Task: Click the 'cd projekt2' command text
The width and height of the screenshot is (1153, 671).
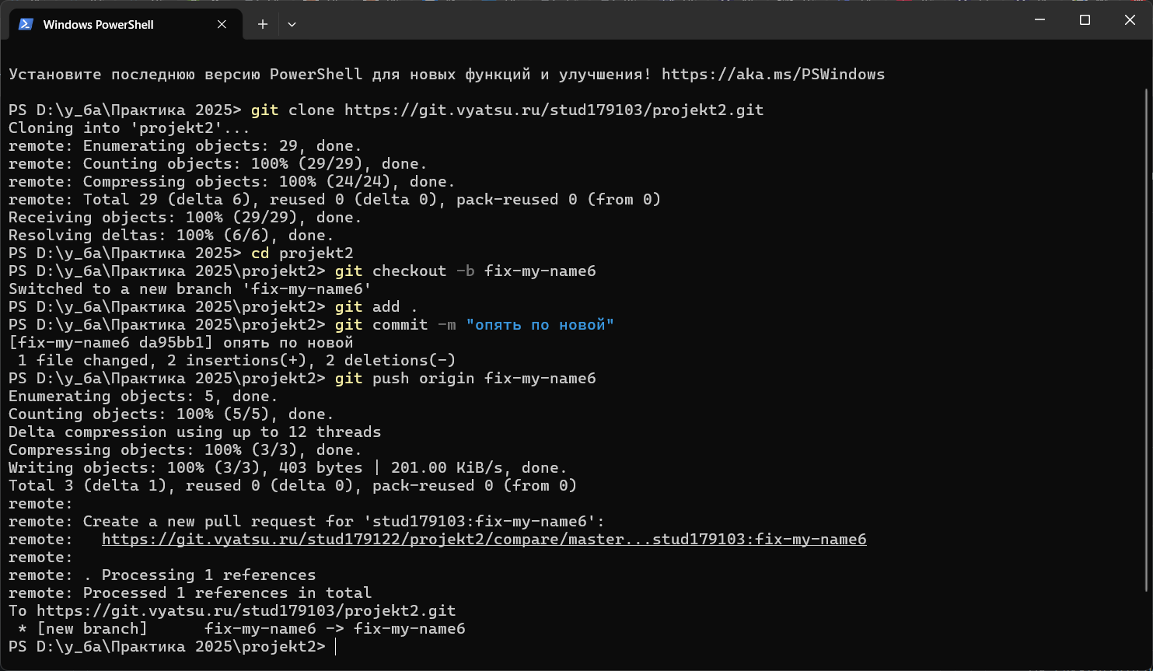Action: click(x=302, y=253)
